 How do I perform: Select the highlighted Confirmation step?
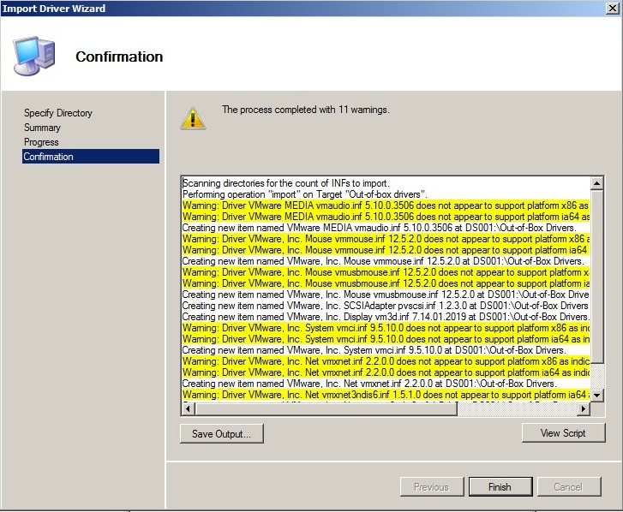click(x=49, y=157)
